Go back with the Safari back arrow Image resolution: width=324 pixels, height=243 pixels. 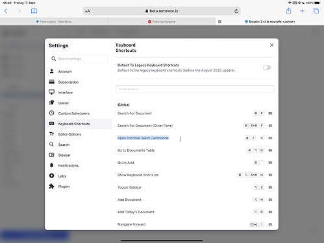[x=6, y=11]
